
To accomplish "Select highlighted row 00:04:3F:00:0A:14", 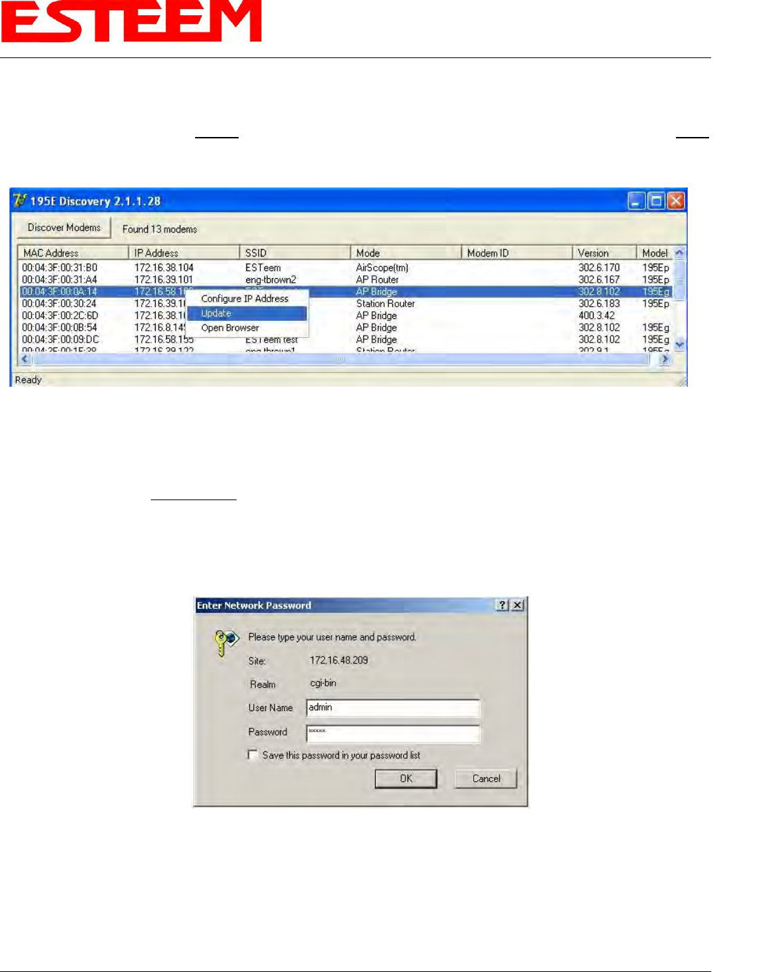I will pyautogui.click(x=345, y=291).
